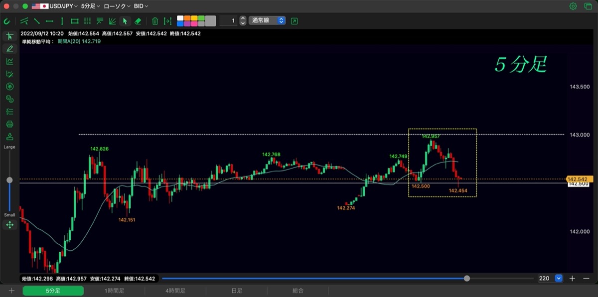Select the horizontal line drawing tool
The height and width of the screenshot is (297, 598).
pos(49,21)
